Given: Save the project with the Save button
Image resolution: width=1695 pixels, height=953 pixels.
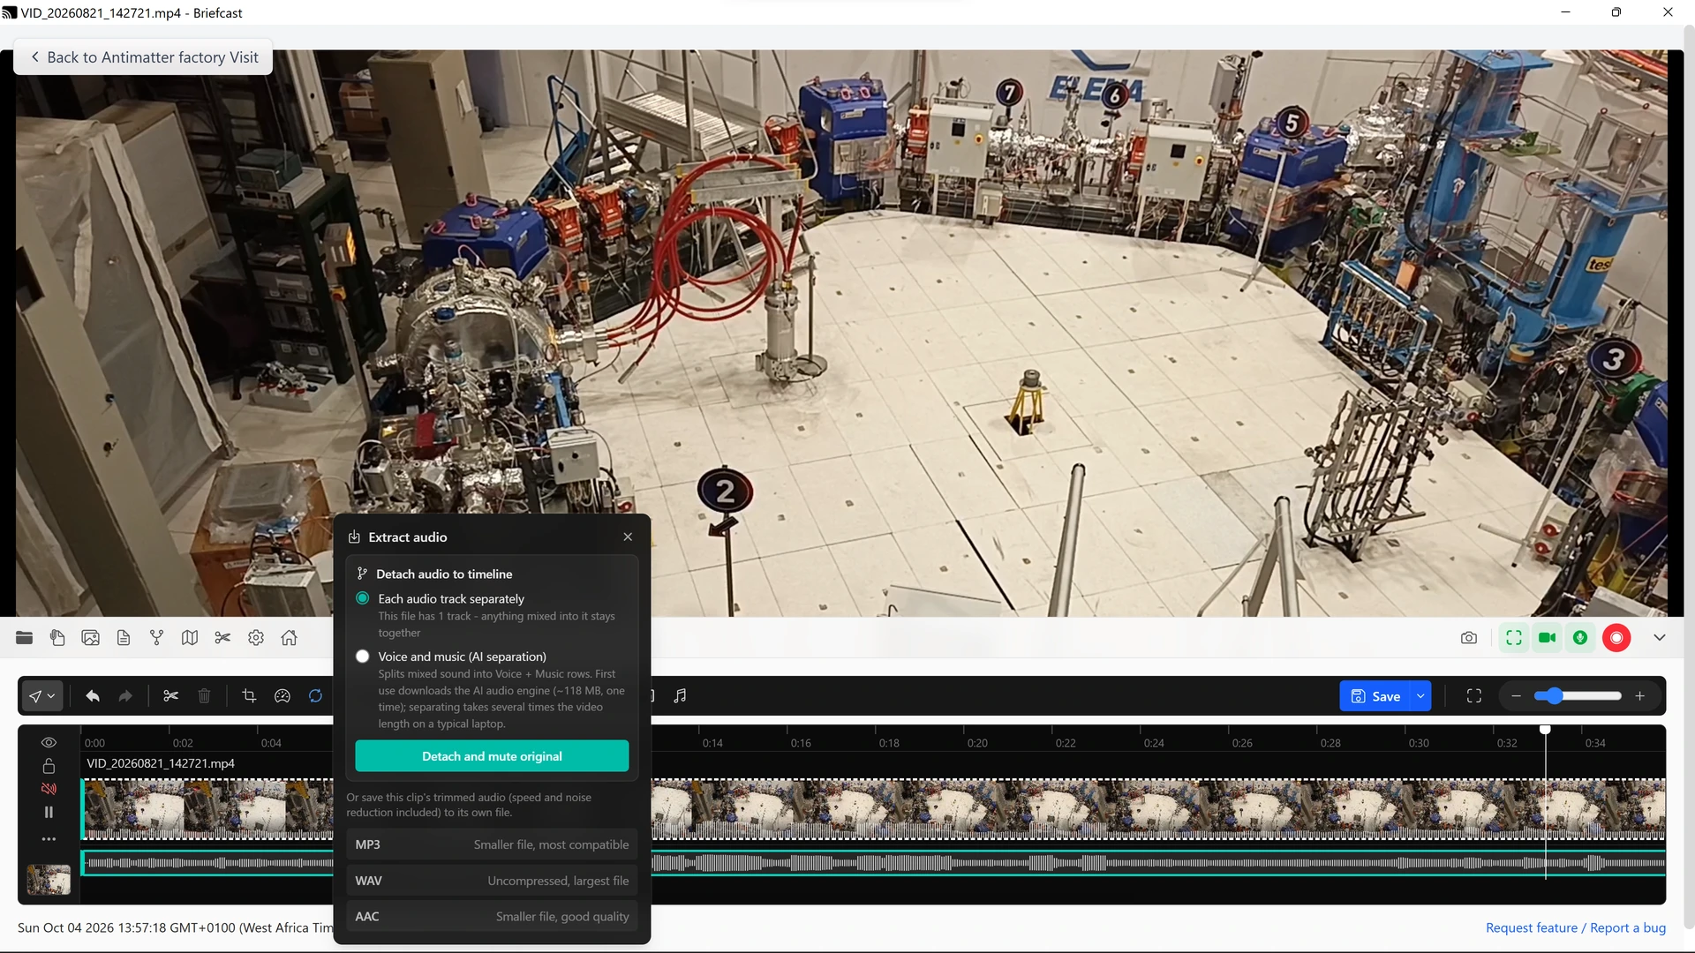Looking at the screenshot, I should click(1375, 695).
